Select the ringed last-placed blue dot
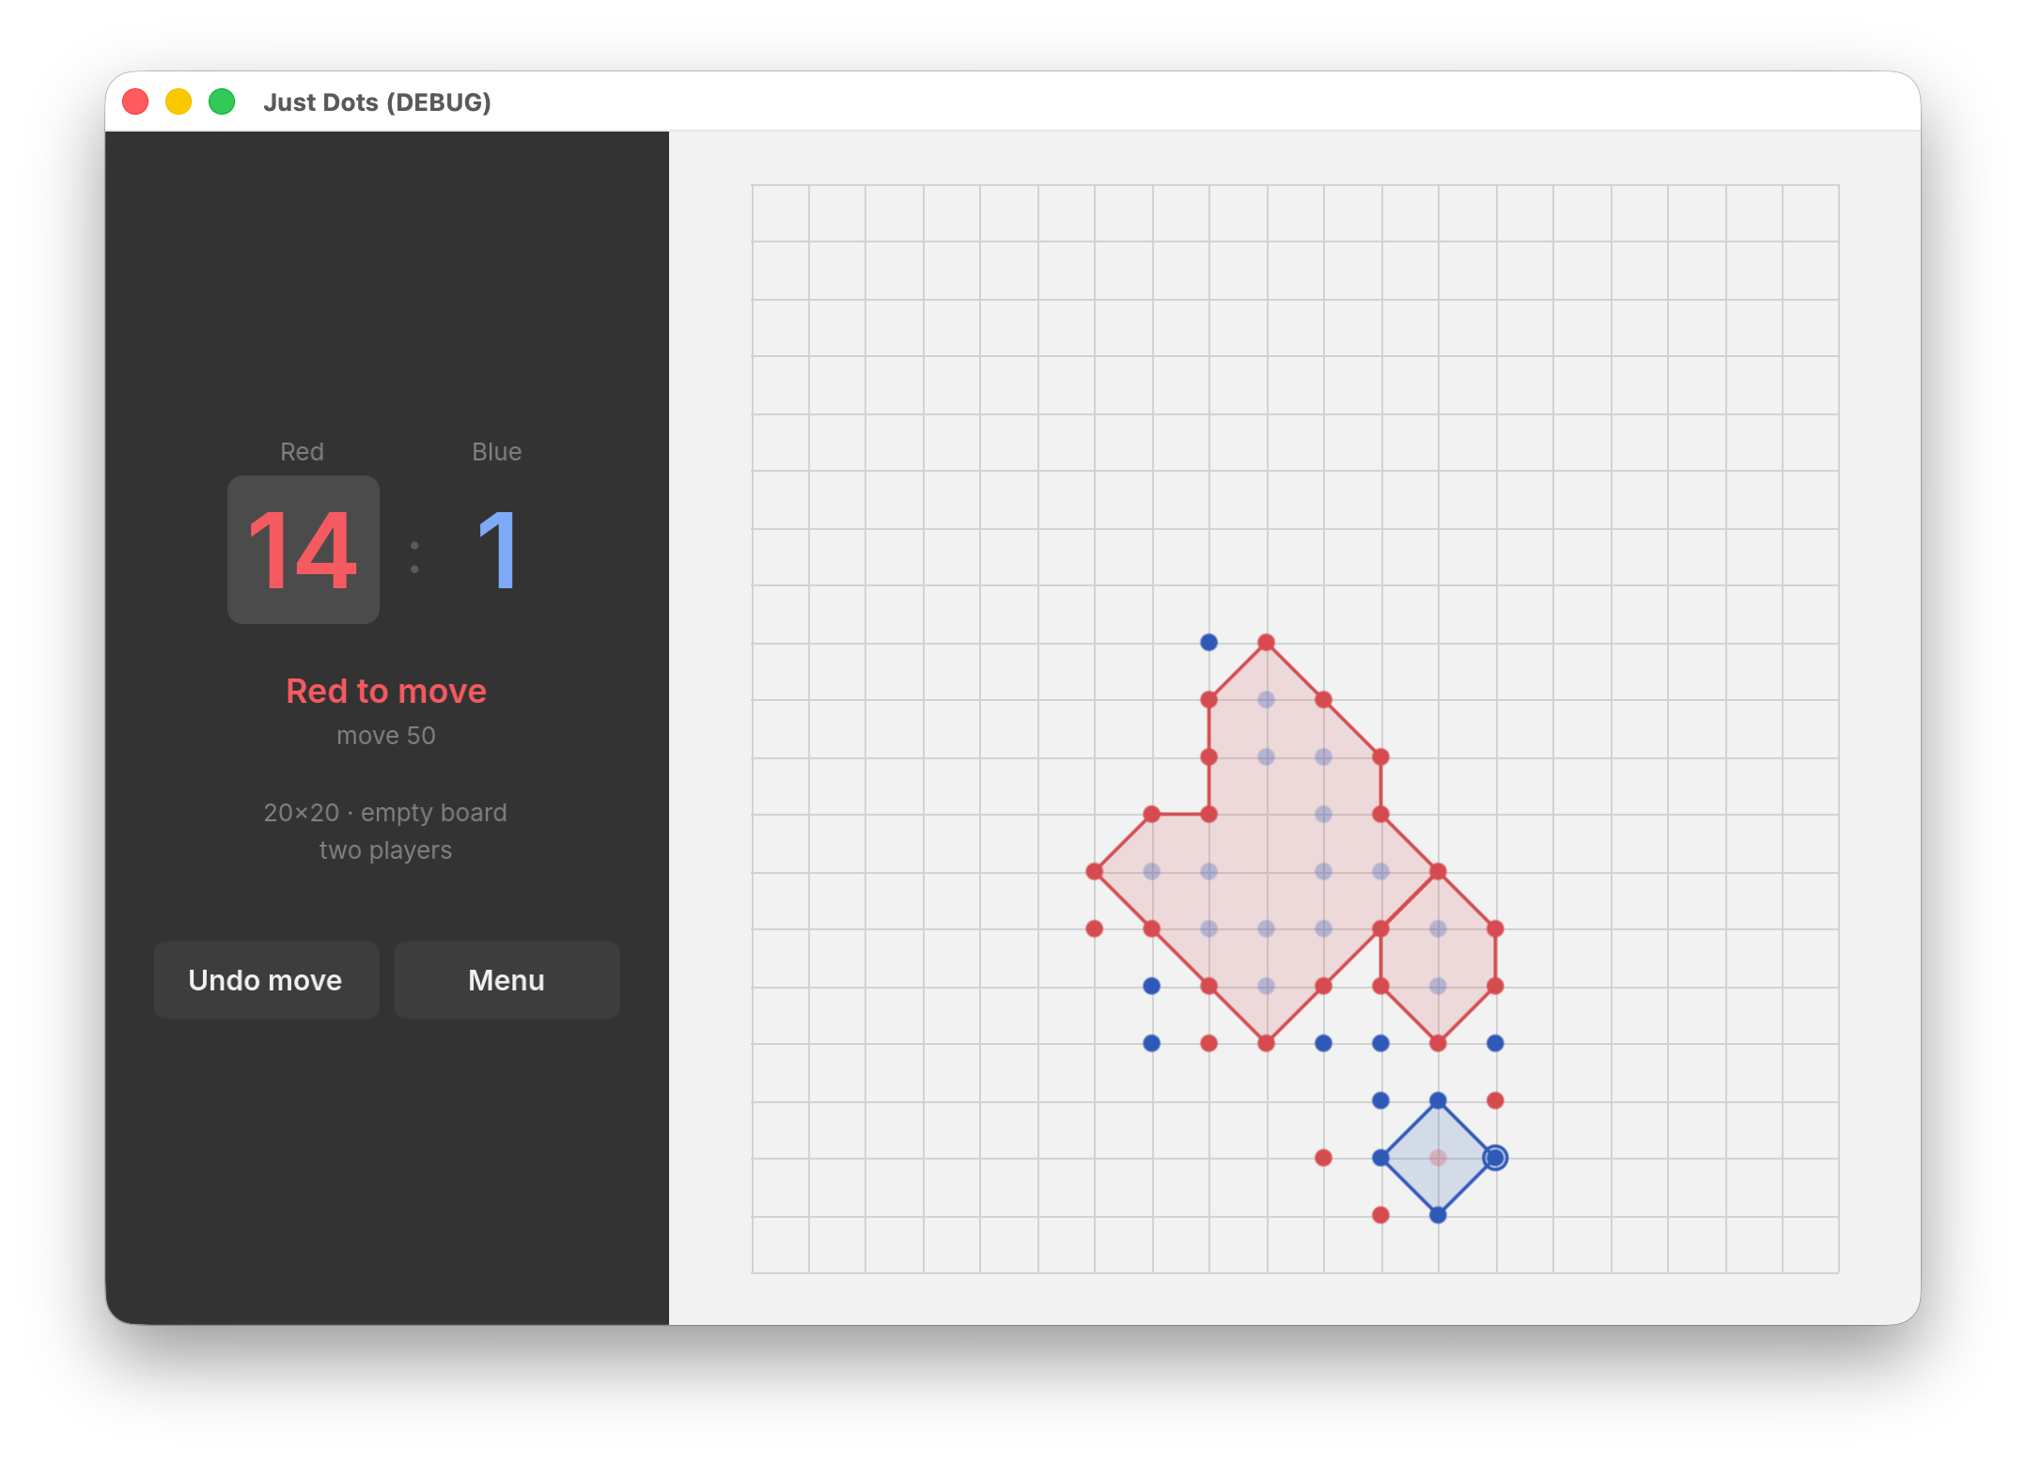 click(1495, 1158)
